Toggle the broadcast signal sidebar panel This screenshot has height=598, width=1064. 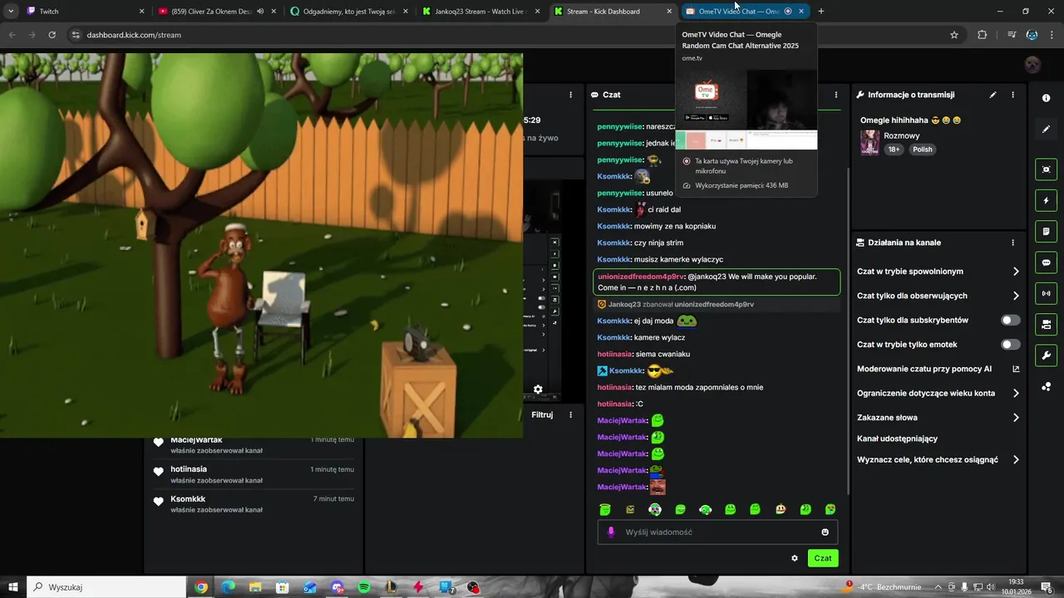tap(1046, 293)
